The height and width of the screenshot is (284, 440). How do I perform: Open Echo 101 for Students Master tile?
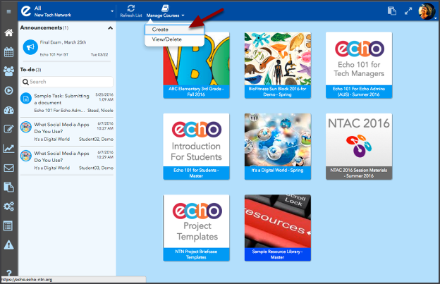pos(196,147)
